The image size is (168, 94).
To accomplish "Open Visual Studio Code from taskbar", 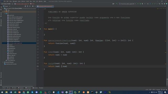I will click(58, 92).
